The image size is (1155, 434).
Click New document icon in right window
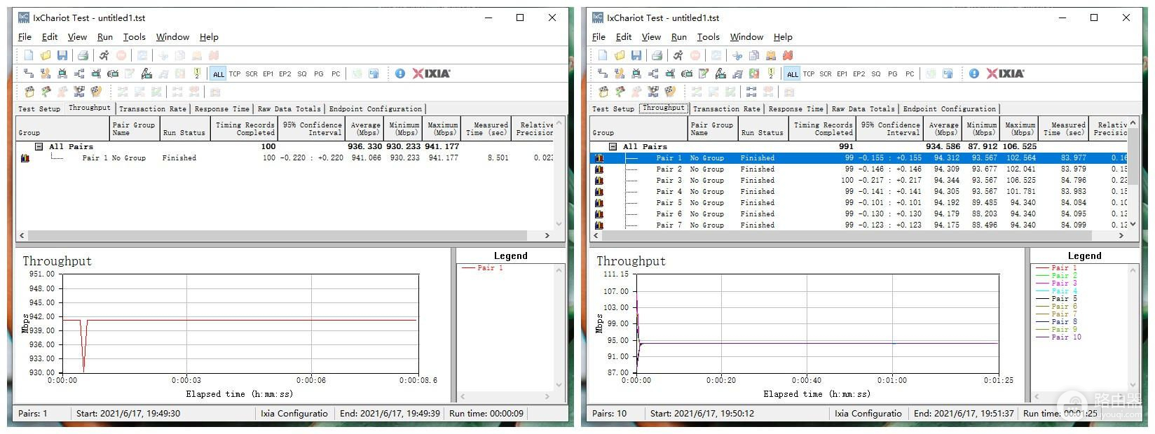pyautogui.click(x=603, y=55)
